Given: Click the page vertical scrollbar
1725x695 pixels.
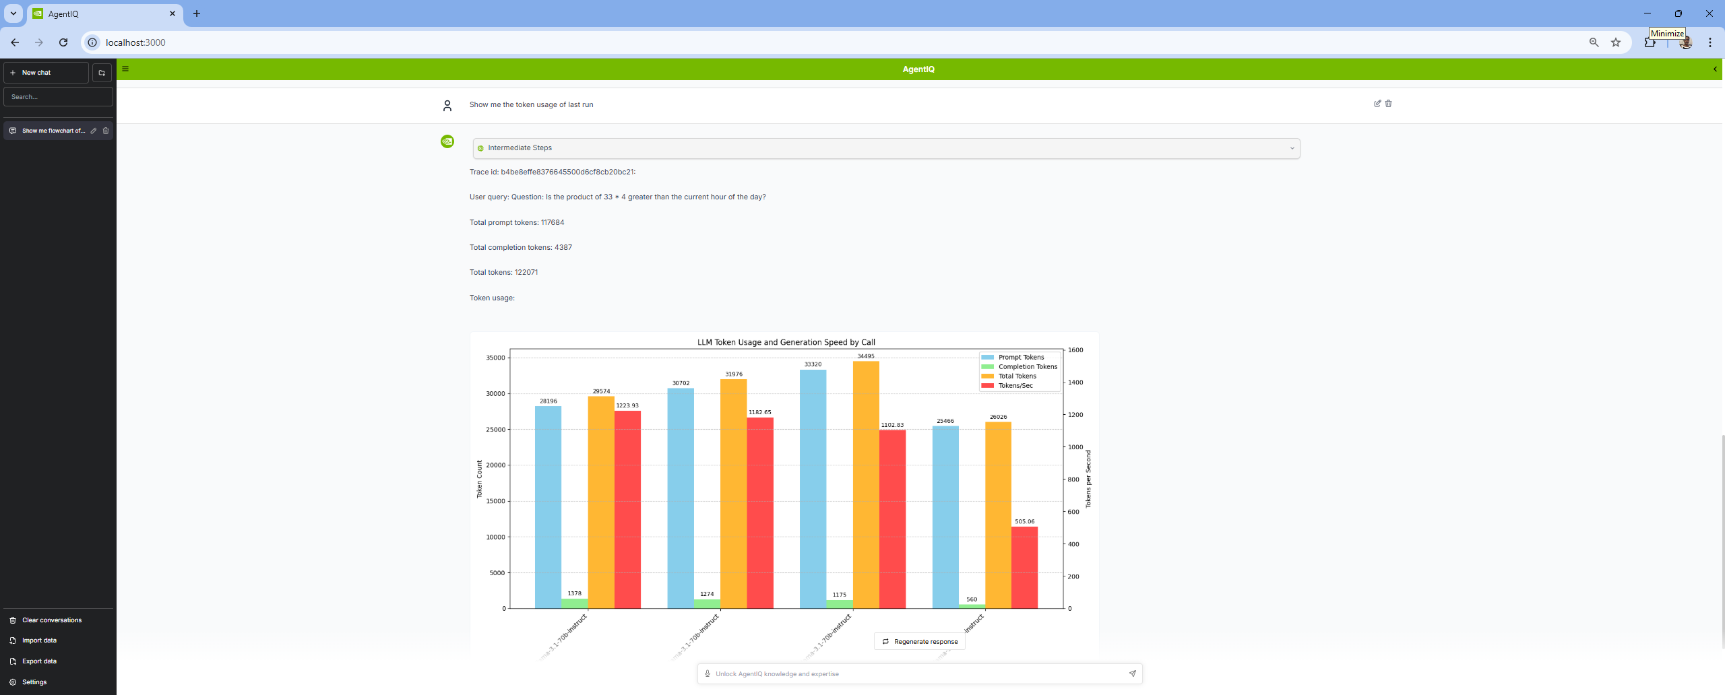Looking at the screenshot, I should coord(1722,539).
